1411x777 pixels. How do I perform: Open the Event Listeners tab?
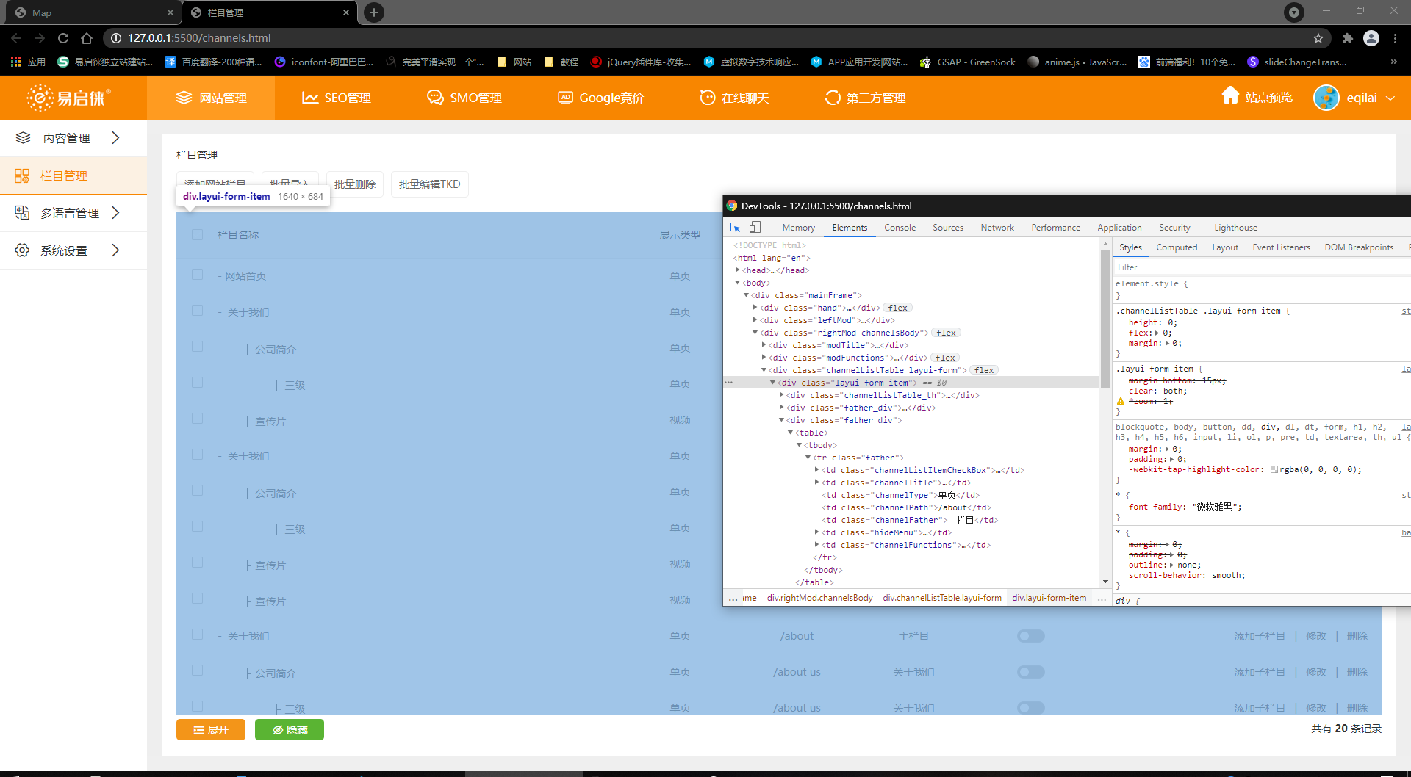(1281, 247)
